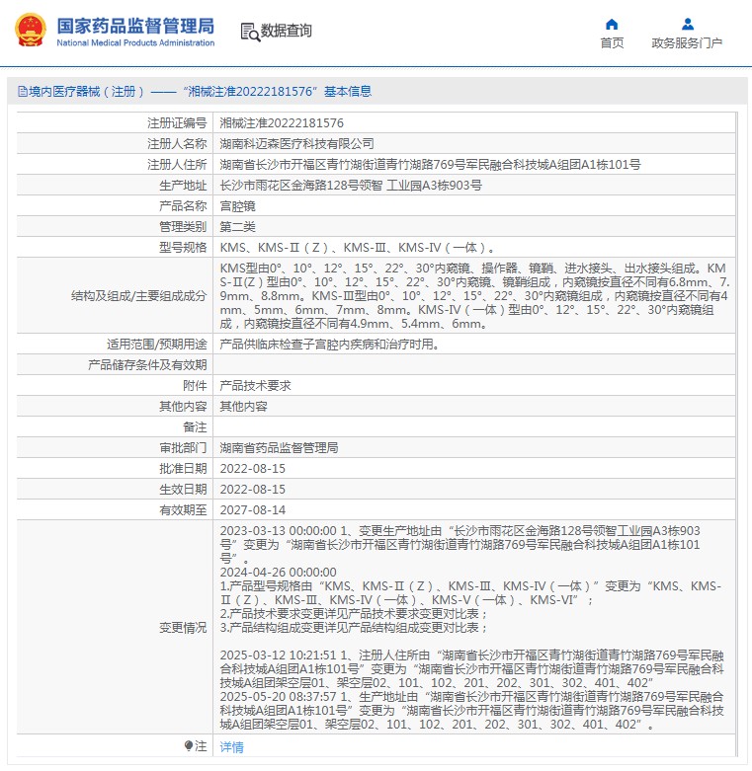Click the 注册证编号 row label
The image size is (752, 771).
click(x=177, y=123)
